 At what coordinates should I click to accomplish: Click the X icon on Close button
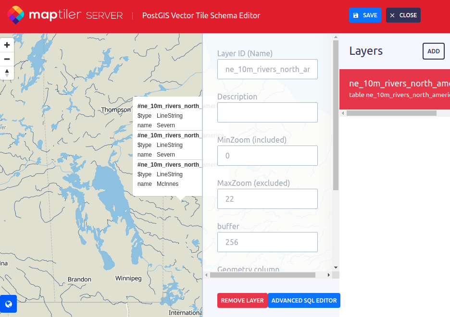pyautogui.click(x=392, y=15)
